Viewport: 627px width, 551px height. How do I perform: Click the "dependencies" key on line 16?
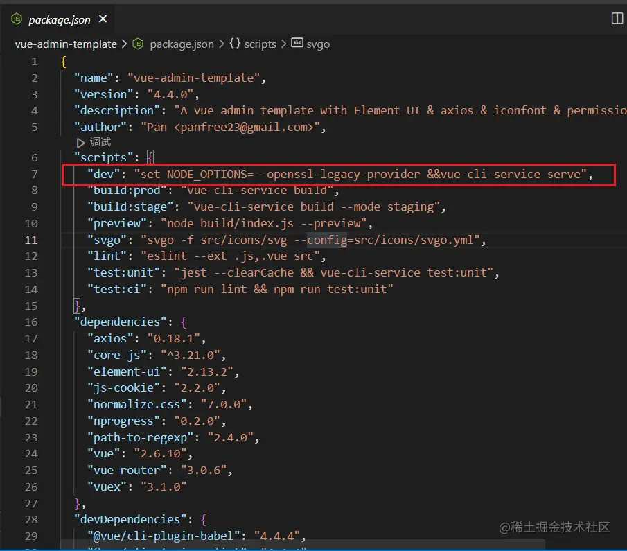[121, 322]
